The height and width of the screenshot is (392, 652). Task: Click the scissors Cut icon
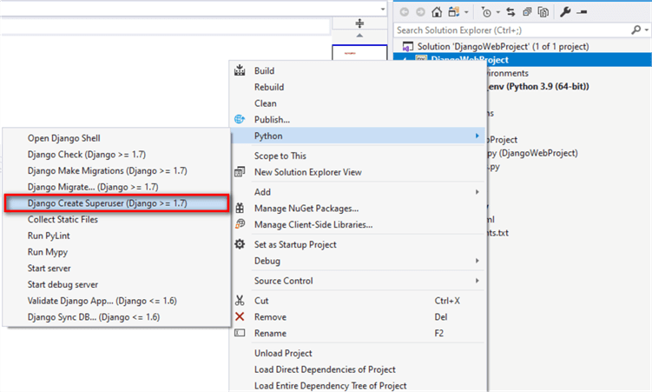click(x=240, y=300)
